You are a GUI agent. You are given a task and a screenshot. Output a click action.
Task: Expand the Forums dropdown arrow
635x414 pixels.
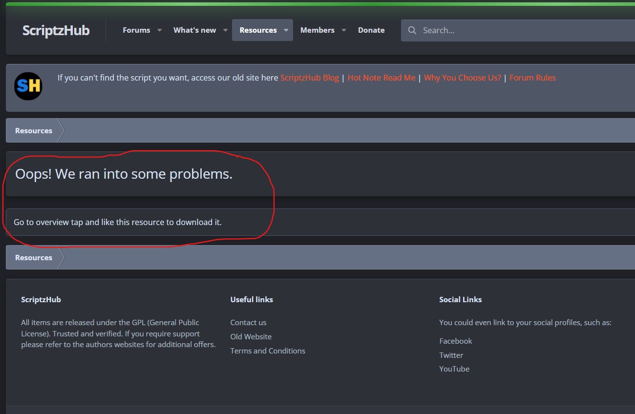[x=159, y=30]
